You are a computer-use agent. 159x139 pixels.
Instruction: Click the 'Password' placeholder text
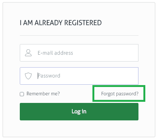(49, 76)
